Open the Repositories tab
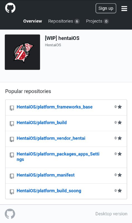 pyautogui.click(x=64, y=21)
